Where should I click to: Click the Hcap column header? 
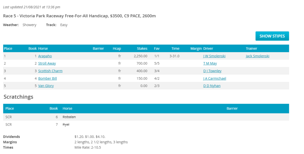click(117, 49)
